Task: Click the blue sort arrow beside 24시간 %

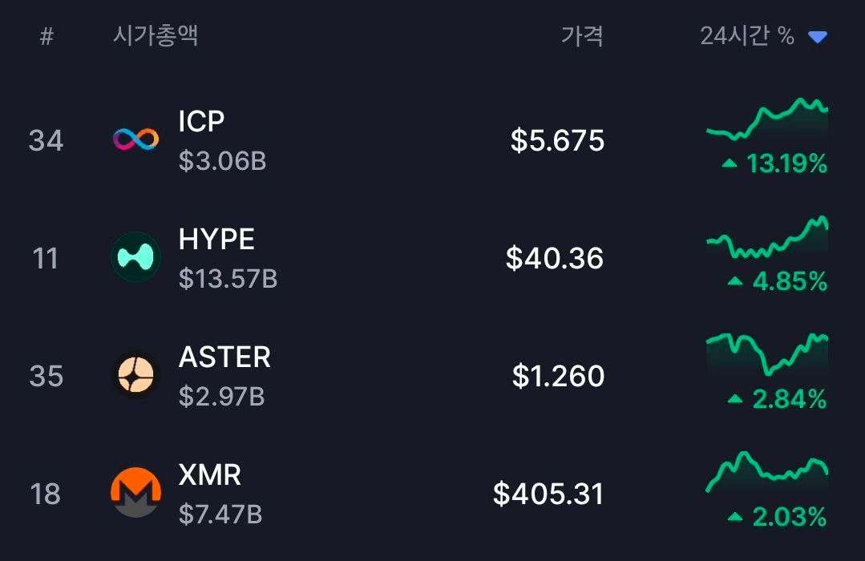Action: (x=817, y=37)
